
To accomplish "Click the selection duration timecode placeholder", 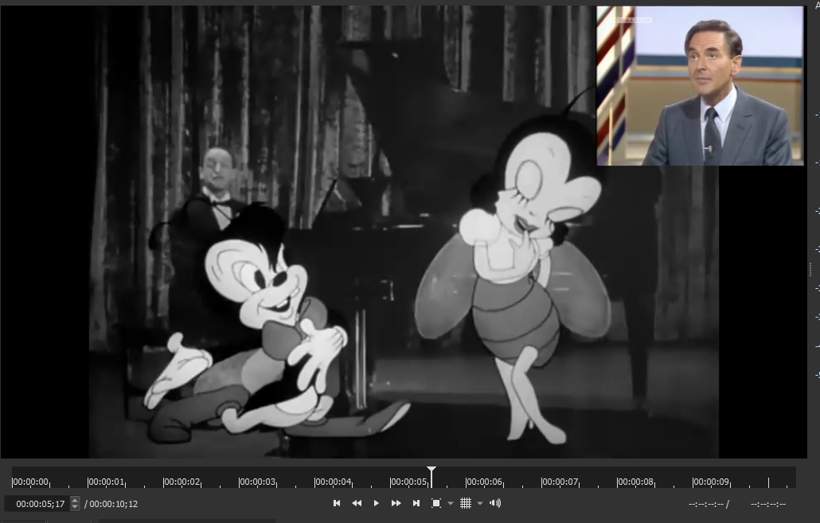I will pos(767,504).
